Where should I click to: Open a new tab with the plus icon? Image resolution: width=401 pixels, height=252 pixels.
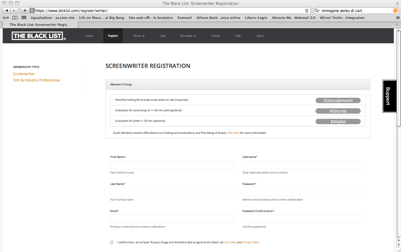pyautogui.click(x=397, y=25)
